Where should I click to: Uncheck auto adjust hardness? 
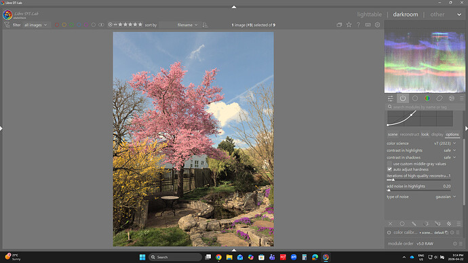(x=389, y=169)
